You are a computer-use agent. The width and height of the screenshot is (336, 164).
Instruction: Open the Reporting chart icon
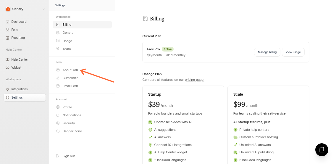click(x=8, y=38)
